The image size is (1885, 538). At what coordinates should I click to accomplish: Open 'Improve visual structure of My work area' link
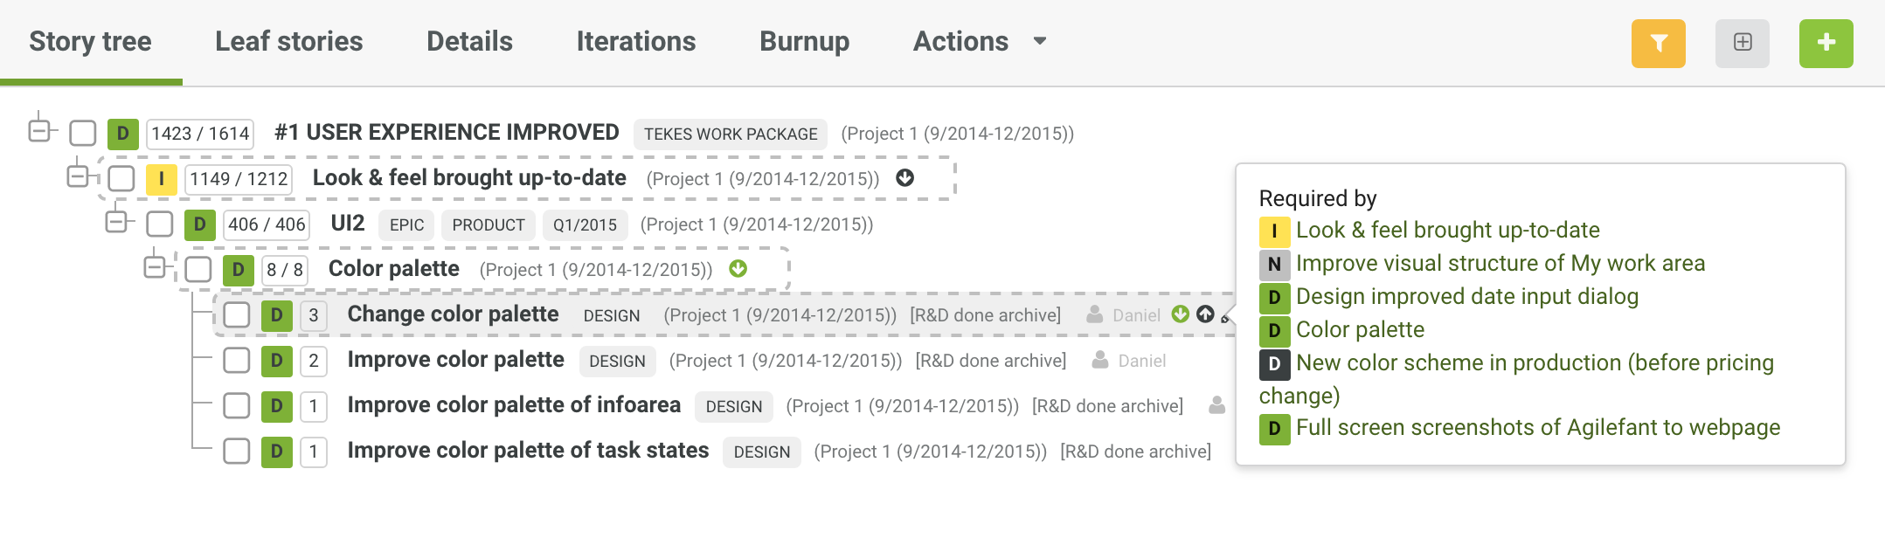pos(1500,263)
